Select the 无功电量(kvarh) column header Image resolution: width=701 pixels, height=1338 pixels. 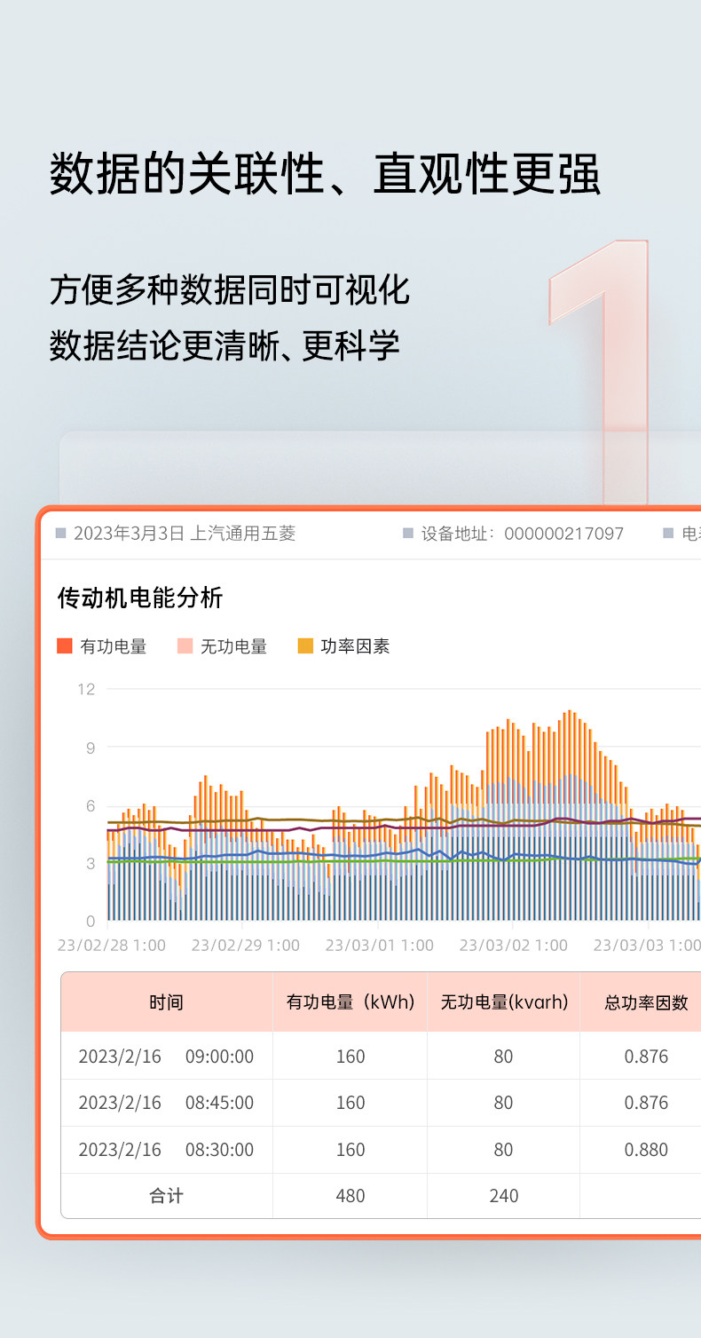tap(504, 1002)
